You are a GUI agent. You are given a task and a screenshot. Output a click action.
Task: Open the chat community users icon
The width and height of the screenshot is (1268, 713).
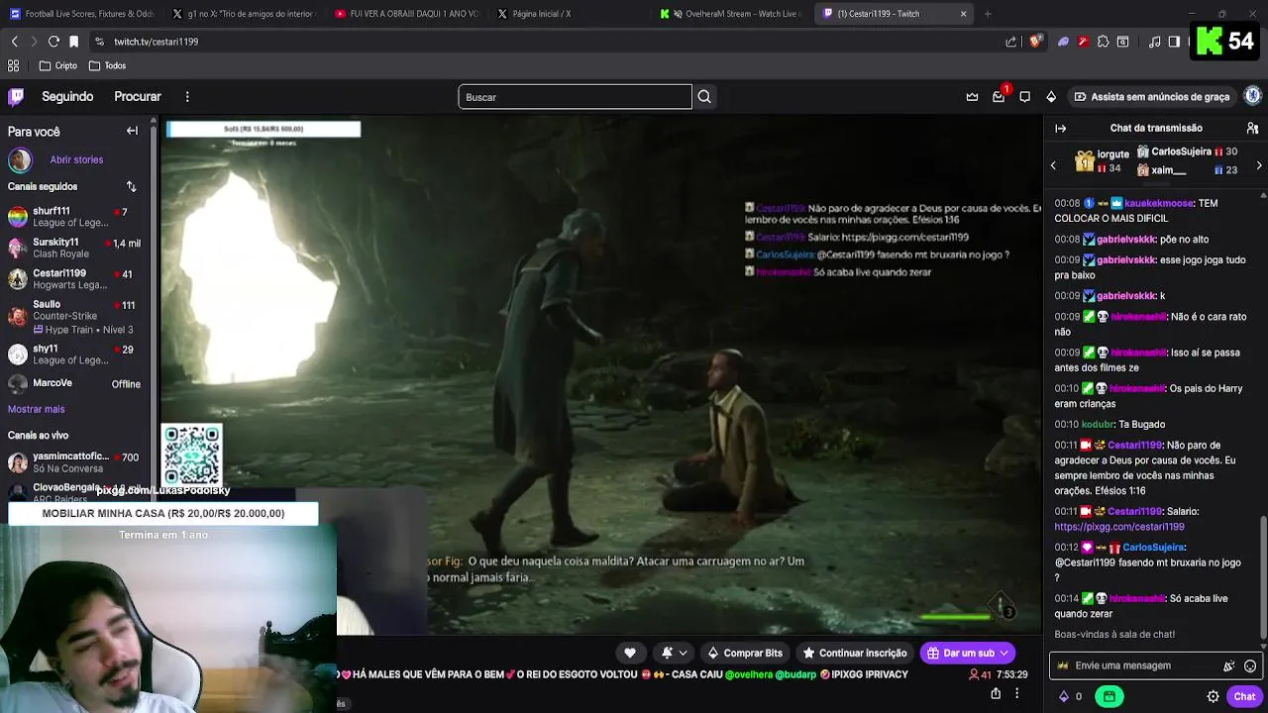click(1252, 128)
